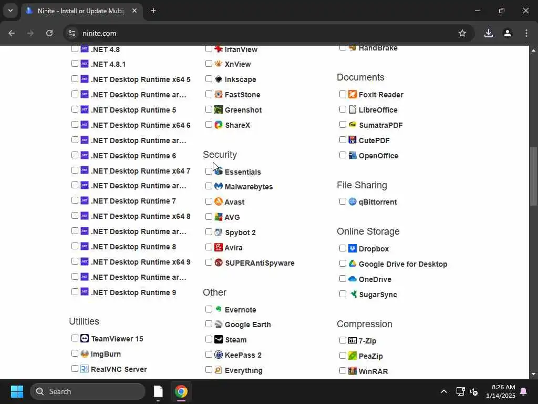Click the taskbar Search box
538x404 pixels.
click(88, 391)
